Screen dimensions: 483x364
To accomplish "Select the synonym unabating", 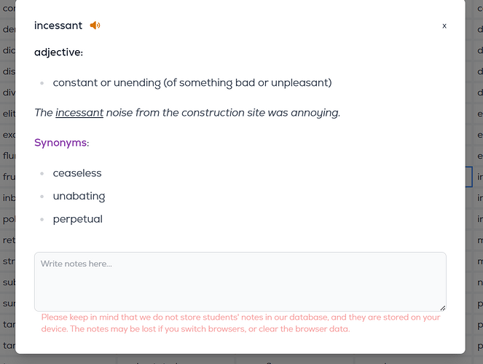I will (x=79, y=197).
